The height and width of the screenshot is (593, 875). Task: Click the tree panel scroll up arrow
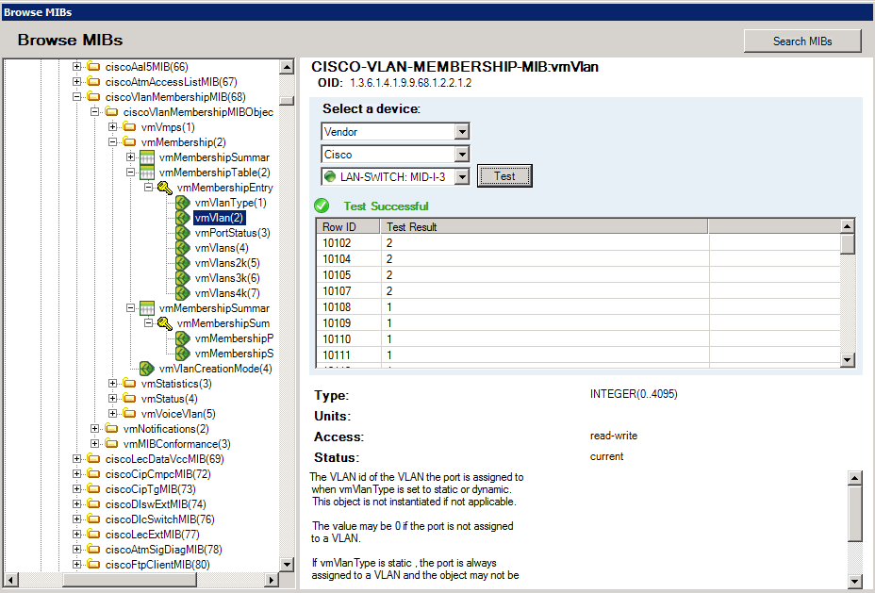coord(287,67)
